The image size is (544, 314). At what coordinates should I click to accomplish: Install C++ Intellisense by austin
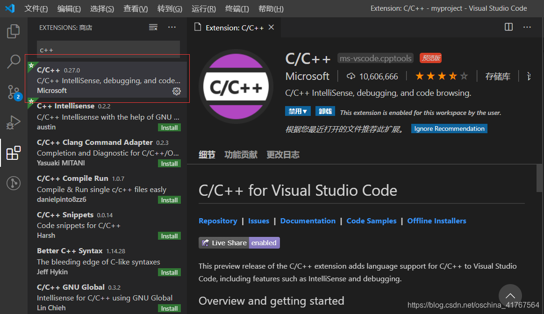(169, 128)
